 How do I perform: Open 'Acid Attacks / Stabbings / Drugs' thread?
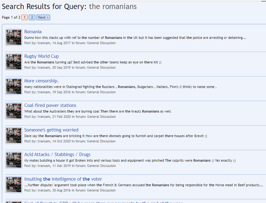[x=57, y=155]
